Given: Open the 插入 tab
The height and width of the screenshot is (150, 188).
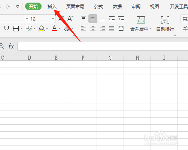Looking at the screenshot, I should (x=52, y=6).
